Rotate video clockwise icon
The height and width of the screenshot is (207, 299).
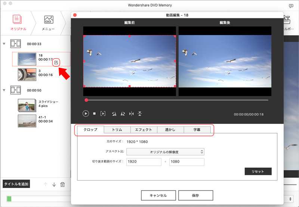(123, 114)
